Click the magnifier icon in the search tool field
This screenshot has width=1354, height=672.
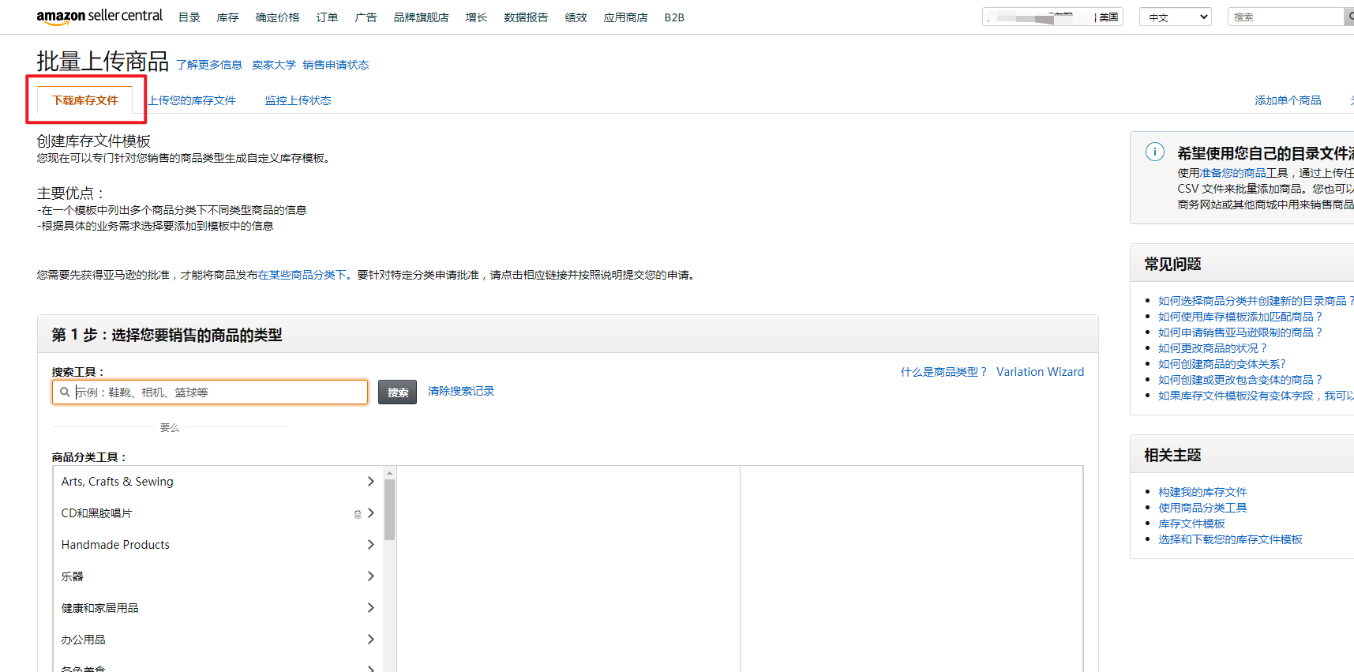tap(65, 392)
